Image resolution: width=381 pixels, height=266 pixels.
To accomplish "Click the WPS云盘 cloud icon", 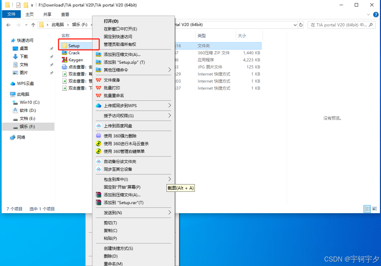I will point(13,84).
